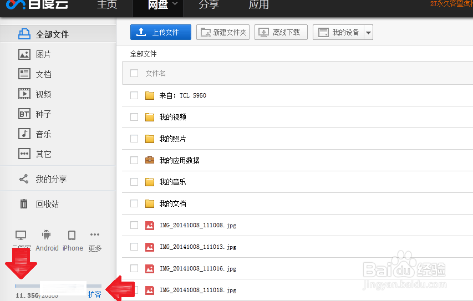
Task: Click the 我的设备 button
Action: 338,32
